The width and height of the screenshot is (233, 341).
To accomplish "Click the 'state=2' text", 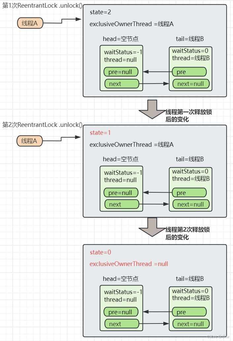I will 100,12.
